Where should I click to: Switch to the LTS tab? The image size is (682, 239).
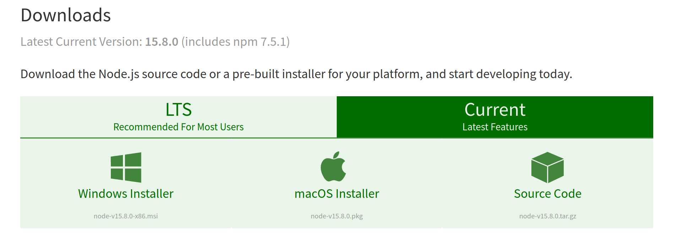[178, 116]
